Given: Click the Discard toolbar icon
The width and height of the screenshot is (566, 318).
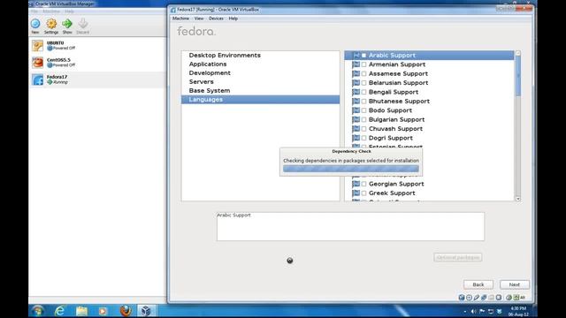Looking at the screenshot, I should point(82,24).
